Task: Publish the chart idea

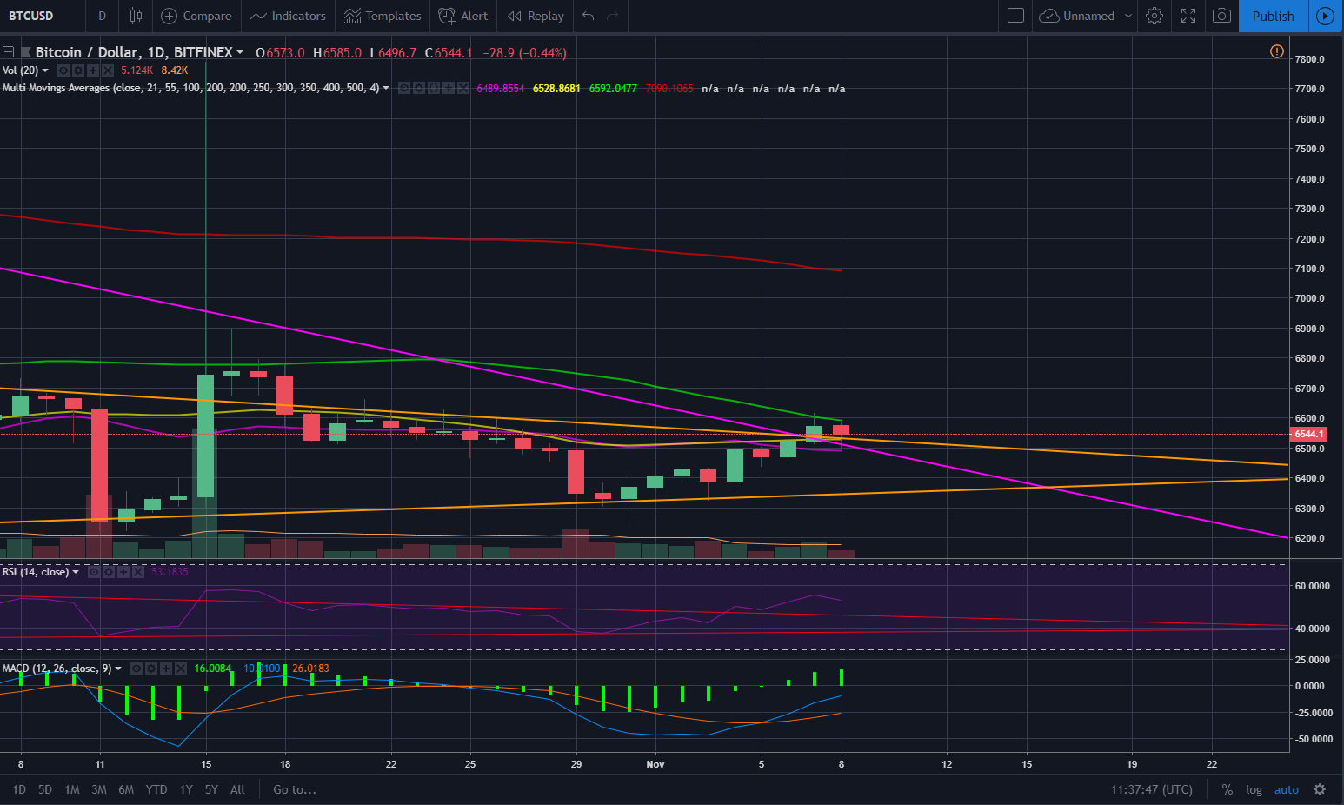Action: [1273, 16]
